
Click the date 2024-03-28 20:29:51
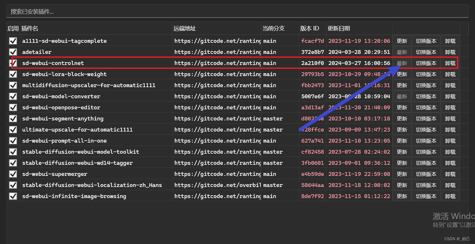(359, 52)
